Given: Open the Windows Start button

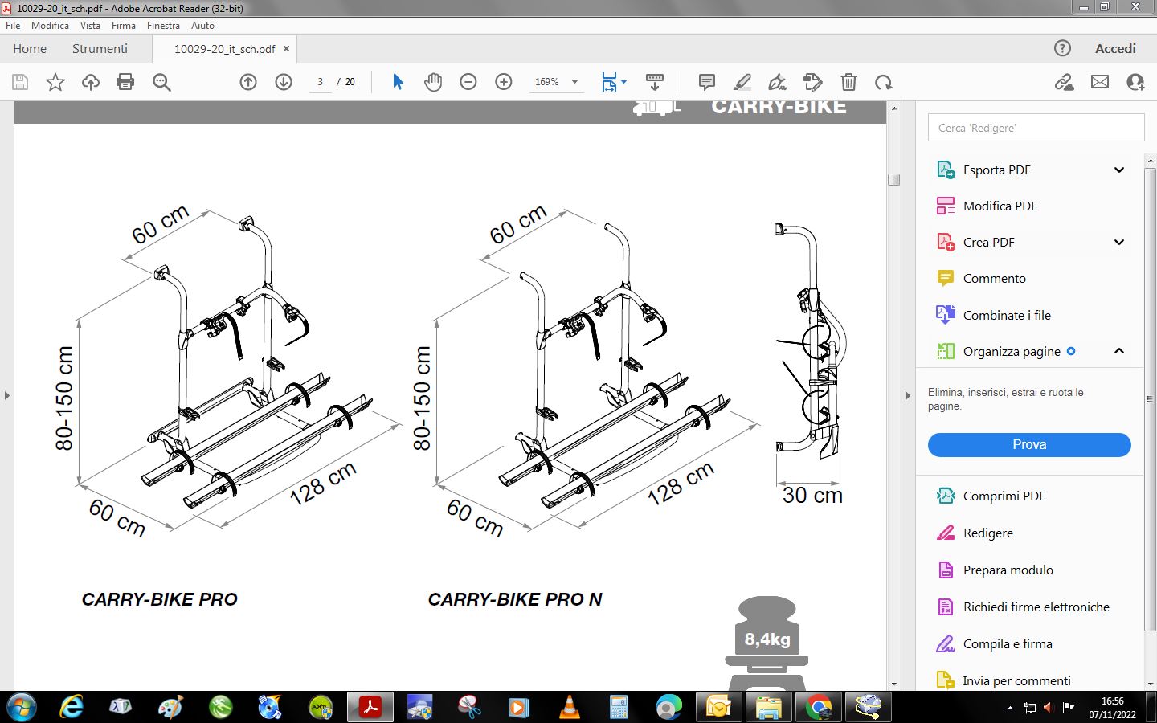Looking at the screenshot, I should (x=22, y=707).
